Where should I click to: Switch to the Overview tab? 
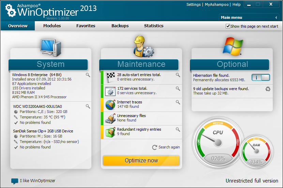point(18,26)
